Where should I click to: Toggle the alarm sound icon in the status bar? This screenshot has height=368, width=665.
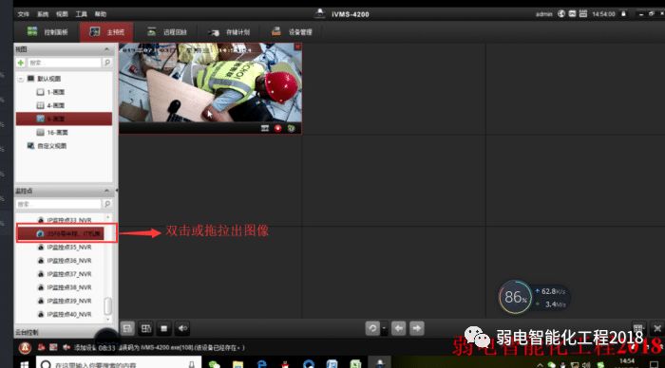point(66,347)
